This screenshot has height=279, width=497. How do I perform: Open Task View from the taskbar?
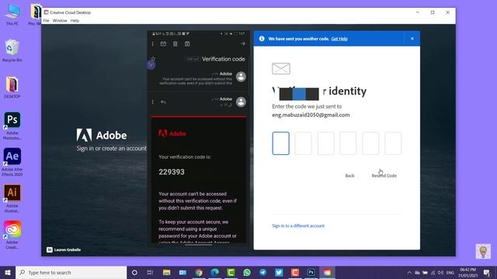coord(150,272)
